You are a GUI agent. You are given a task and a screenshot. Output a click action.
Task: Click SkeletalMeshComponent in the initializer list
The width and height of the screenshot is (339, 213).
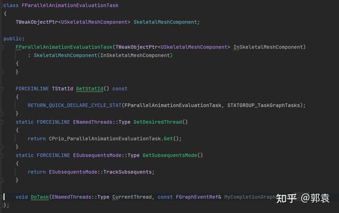click(x=66, y=55)
